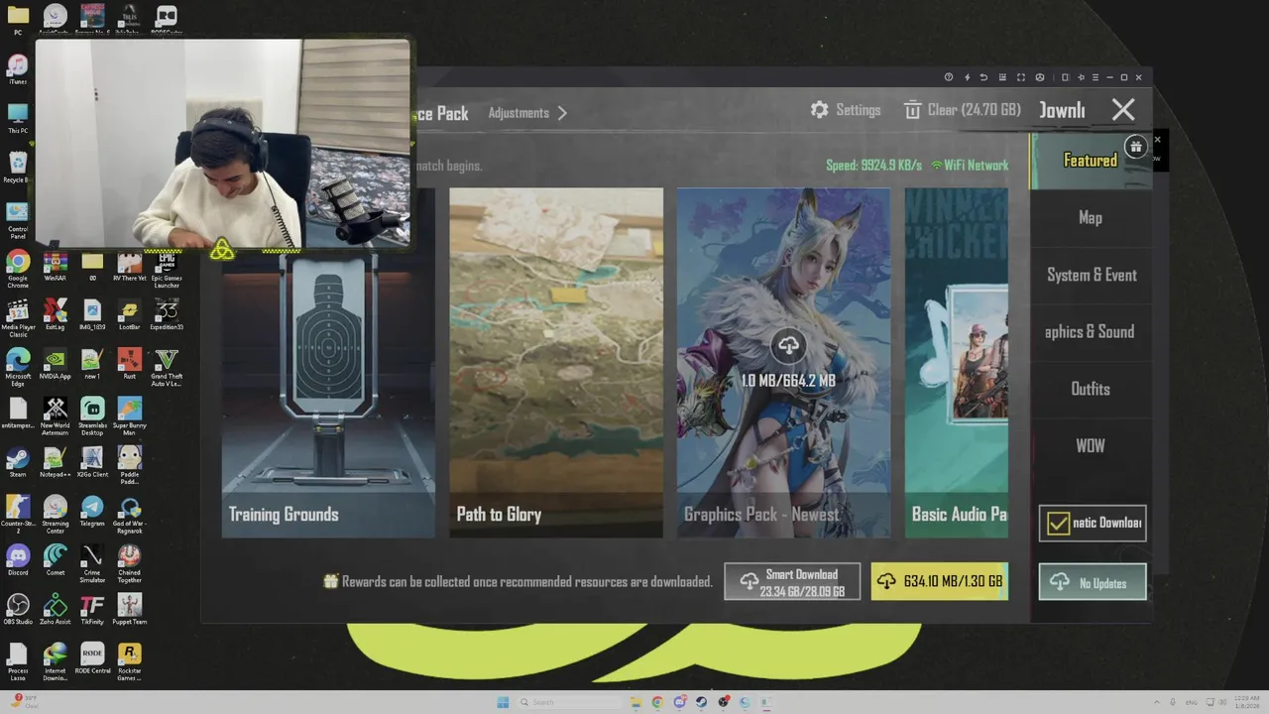Open Rockstar Games desktop icon

click(x=130, y=660)
